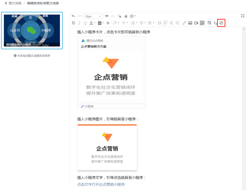Expand the template layout arrow

coord(135,16)
